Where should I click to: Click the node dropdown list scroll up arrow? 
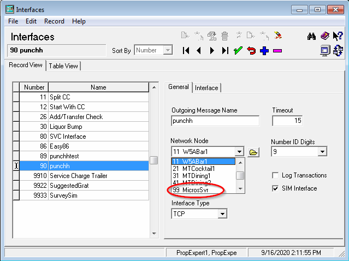coord(240,163)
